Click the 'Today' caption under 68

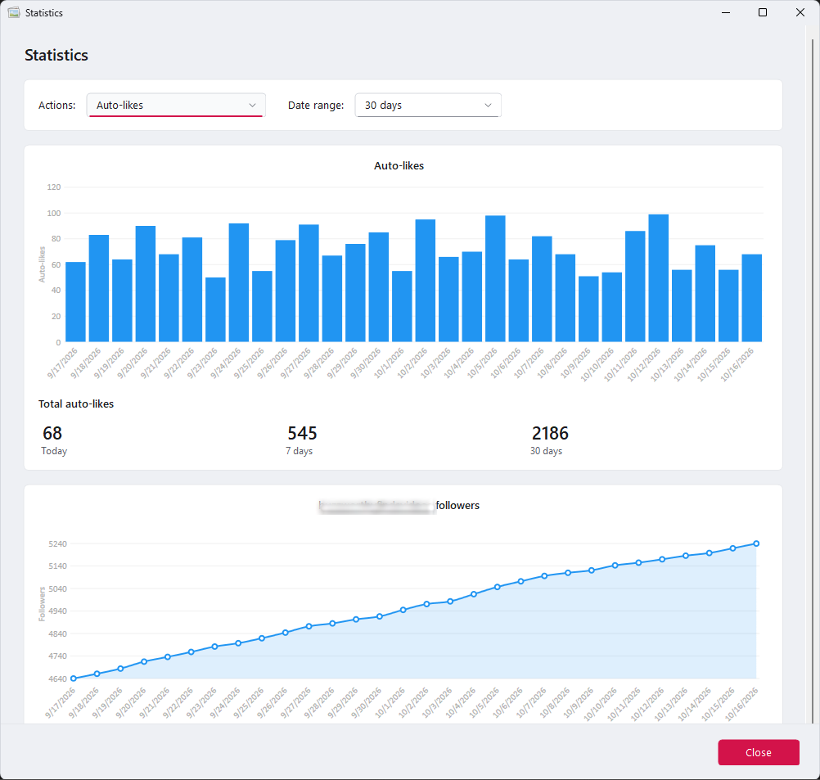pyautogui.click(x=54, y=451)
